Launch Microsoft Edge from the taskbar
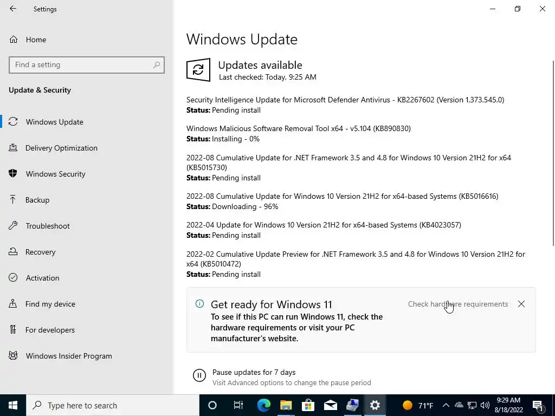555x416 pixels. click(264, 405)
